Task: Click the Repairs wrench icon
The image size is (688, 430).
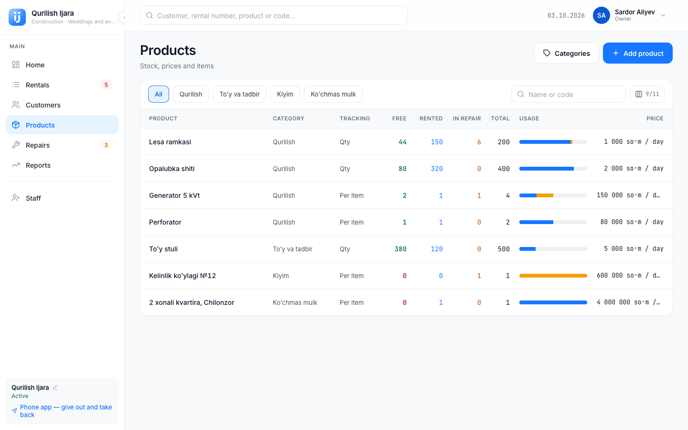Action: click(16, 145)
